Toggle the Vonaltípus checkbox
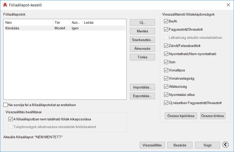The image size is (234, 152). (166, 70)
